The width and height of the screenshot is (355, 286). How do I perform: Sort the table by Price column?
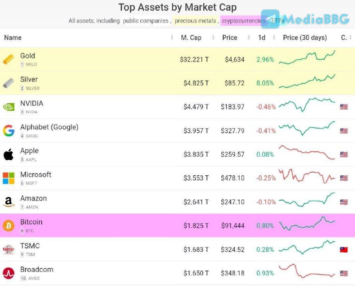(x=229, y=38)
